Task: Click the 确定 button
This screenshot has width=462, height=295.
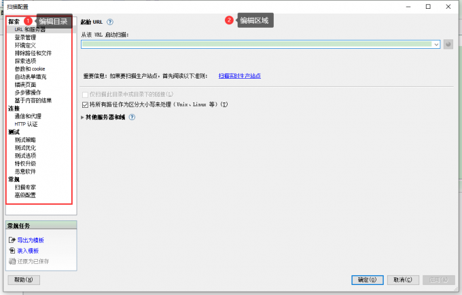Action: coord(363,279)
